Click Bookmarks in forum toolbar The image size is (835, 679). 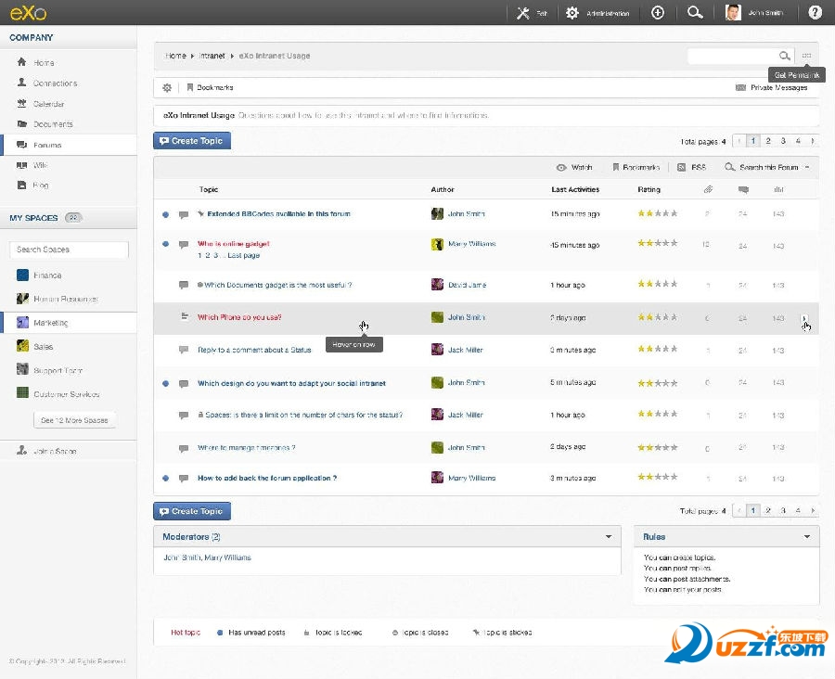tap(636, 167)
